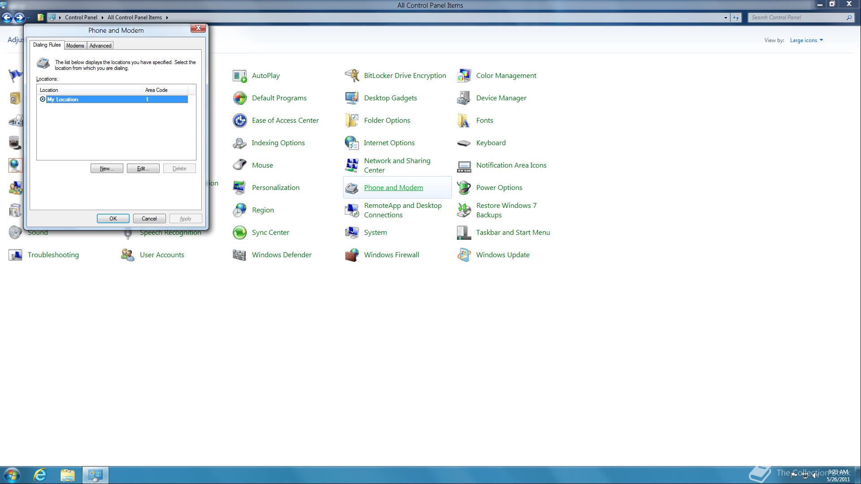
Task: Close the Phone and Modem dialog
Action: pyautogui.click(x=198, y=28)
